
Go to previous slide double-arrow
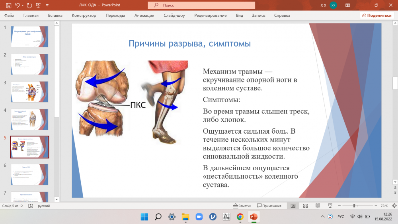(395, 187)
